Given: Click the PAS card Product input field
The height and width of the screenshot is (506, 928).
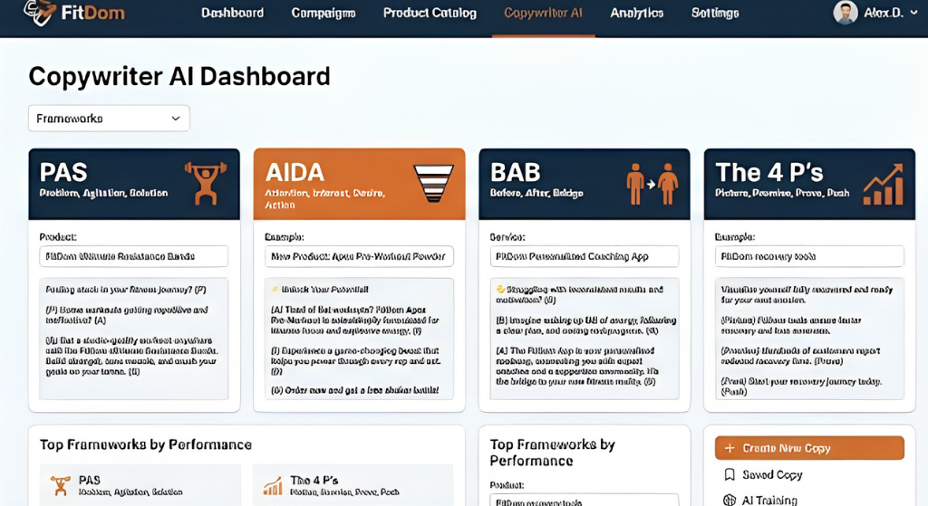Looking at the screenshot, I should (x=134, y=256).
